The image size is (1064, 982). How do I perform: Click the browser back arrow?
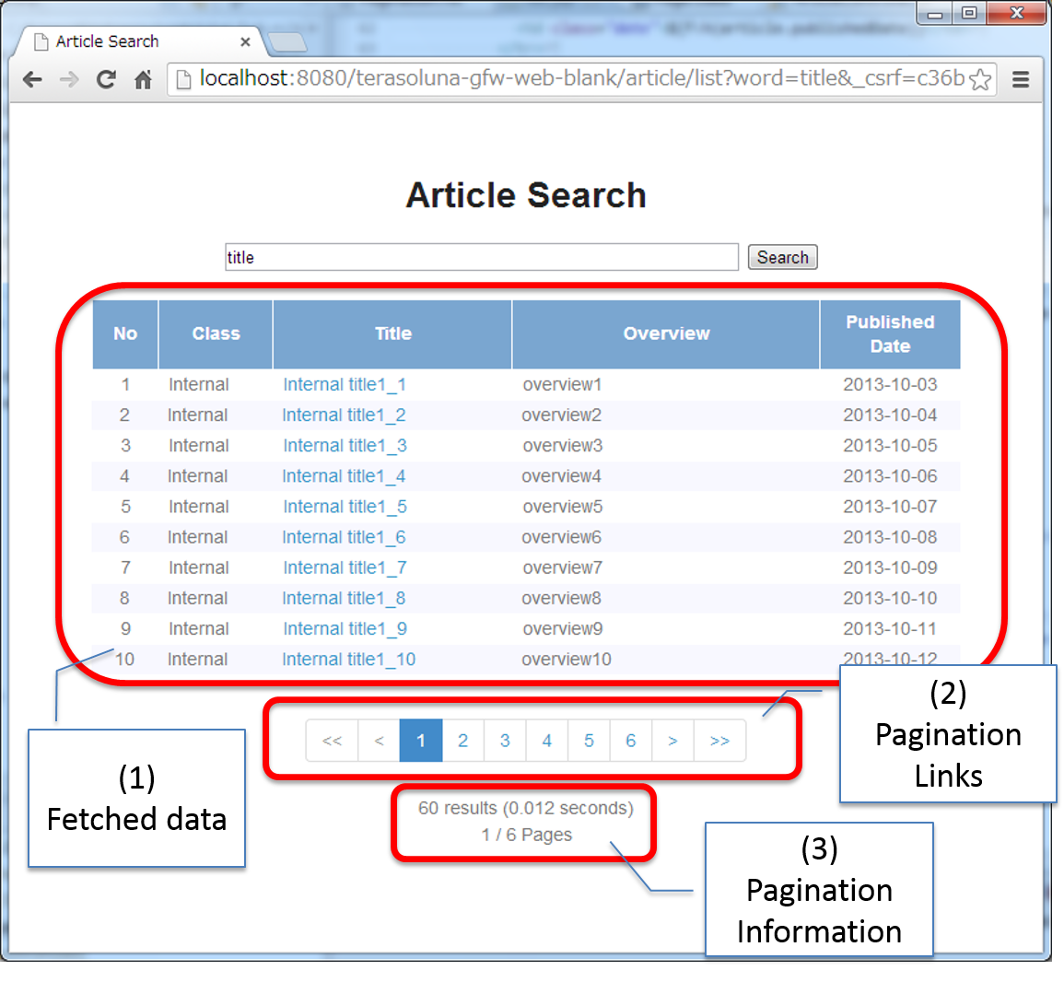point(32,80)
